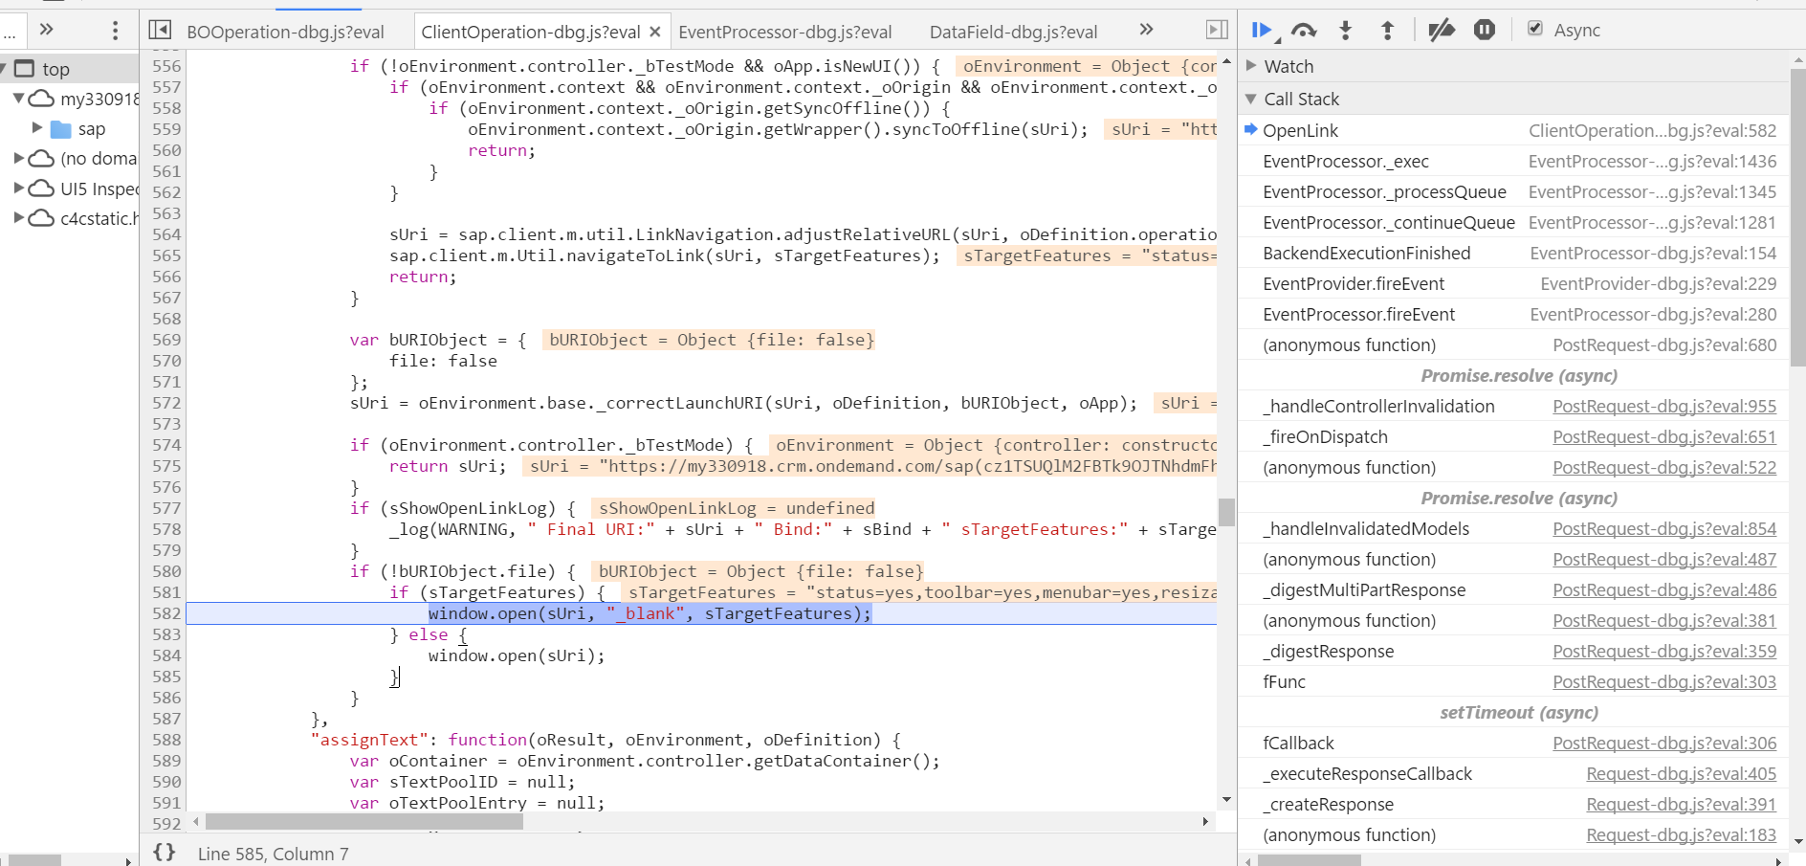The height and width of the screenshot is (866, 1806).
Task: Select _handleControllerInvalidation stack frame
Action: tap(1513, 407)
